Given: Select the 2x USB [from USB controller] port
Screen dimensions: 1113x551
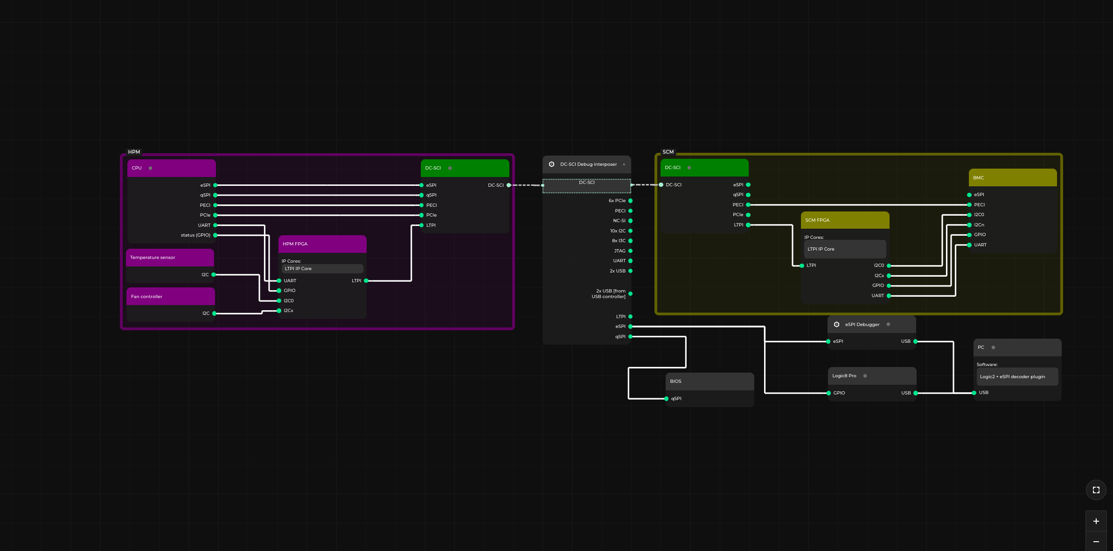Looking at the screenshot, I should pos(630,294).
